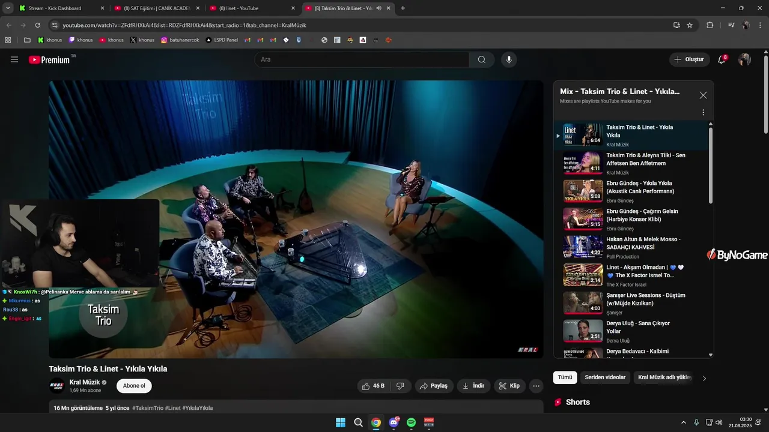This screenshot has width=769, height=432.
Task: Download the video with İndir
Action: pos(473,386)
